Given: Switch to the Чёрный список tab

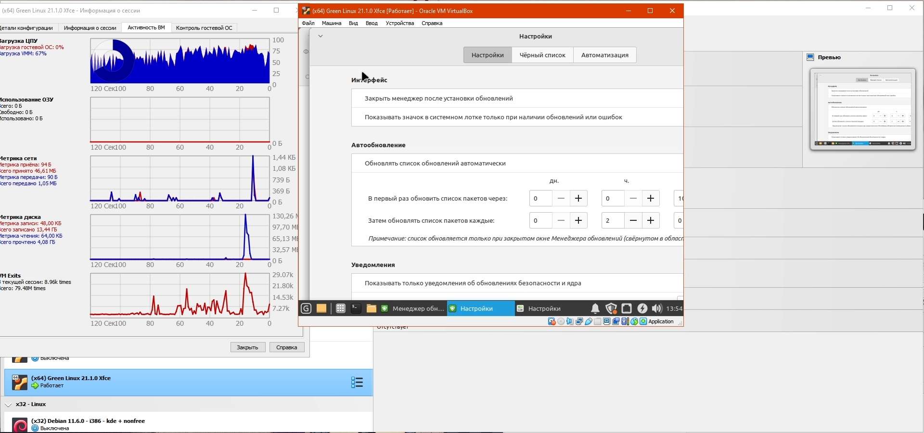Looking at the screenshot, I should pyautogui.click(x=542, y=55).
